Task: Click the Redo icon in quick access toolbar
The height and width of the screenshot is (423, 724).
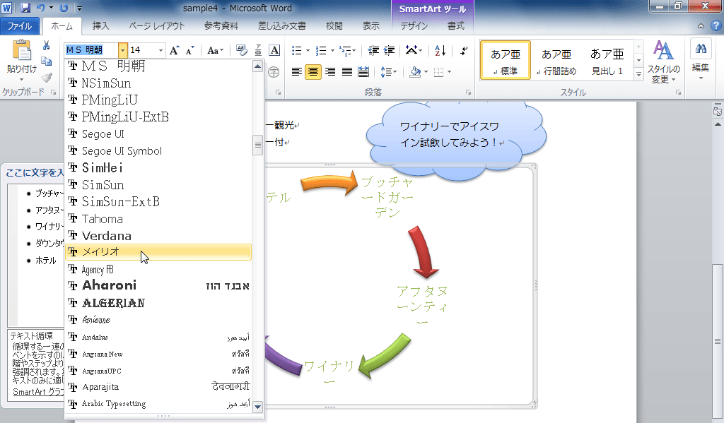Action: pos(64,8)
